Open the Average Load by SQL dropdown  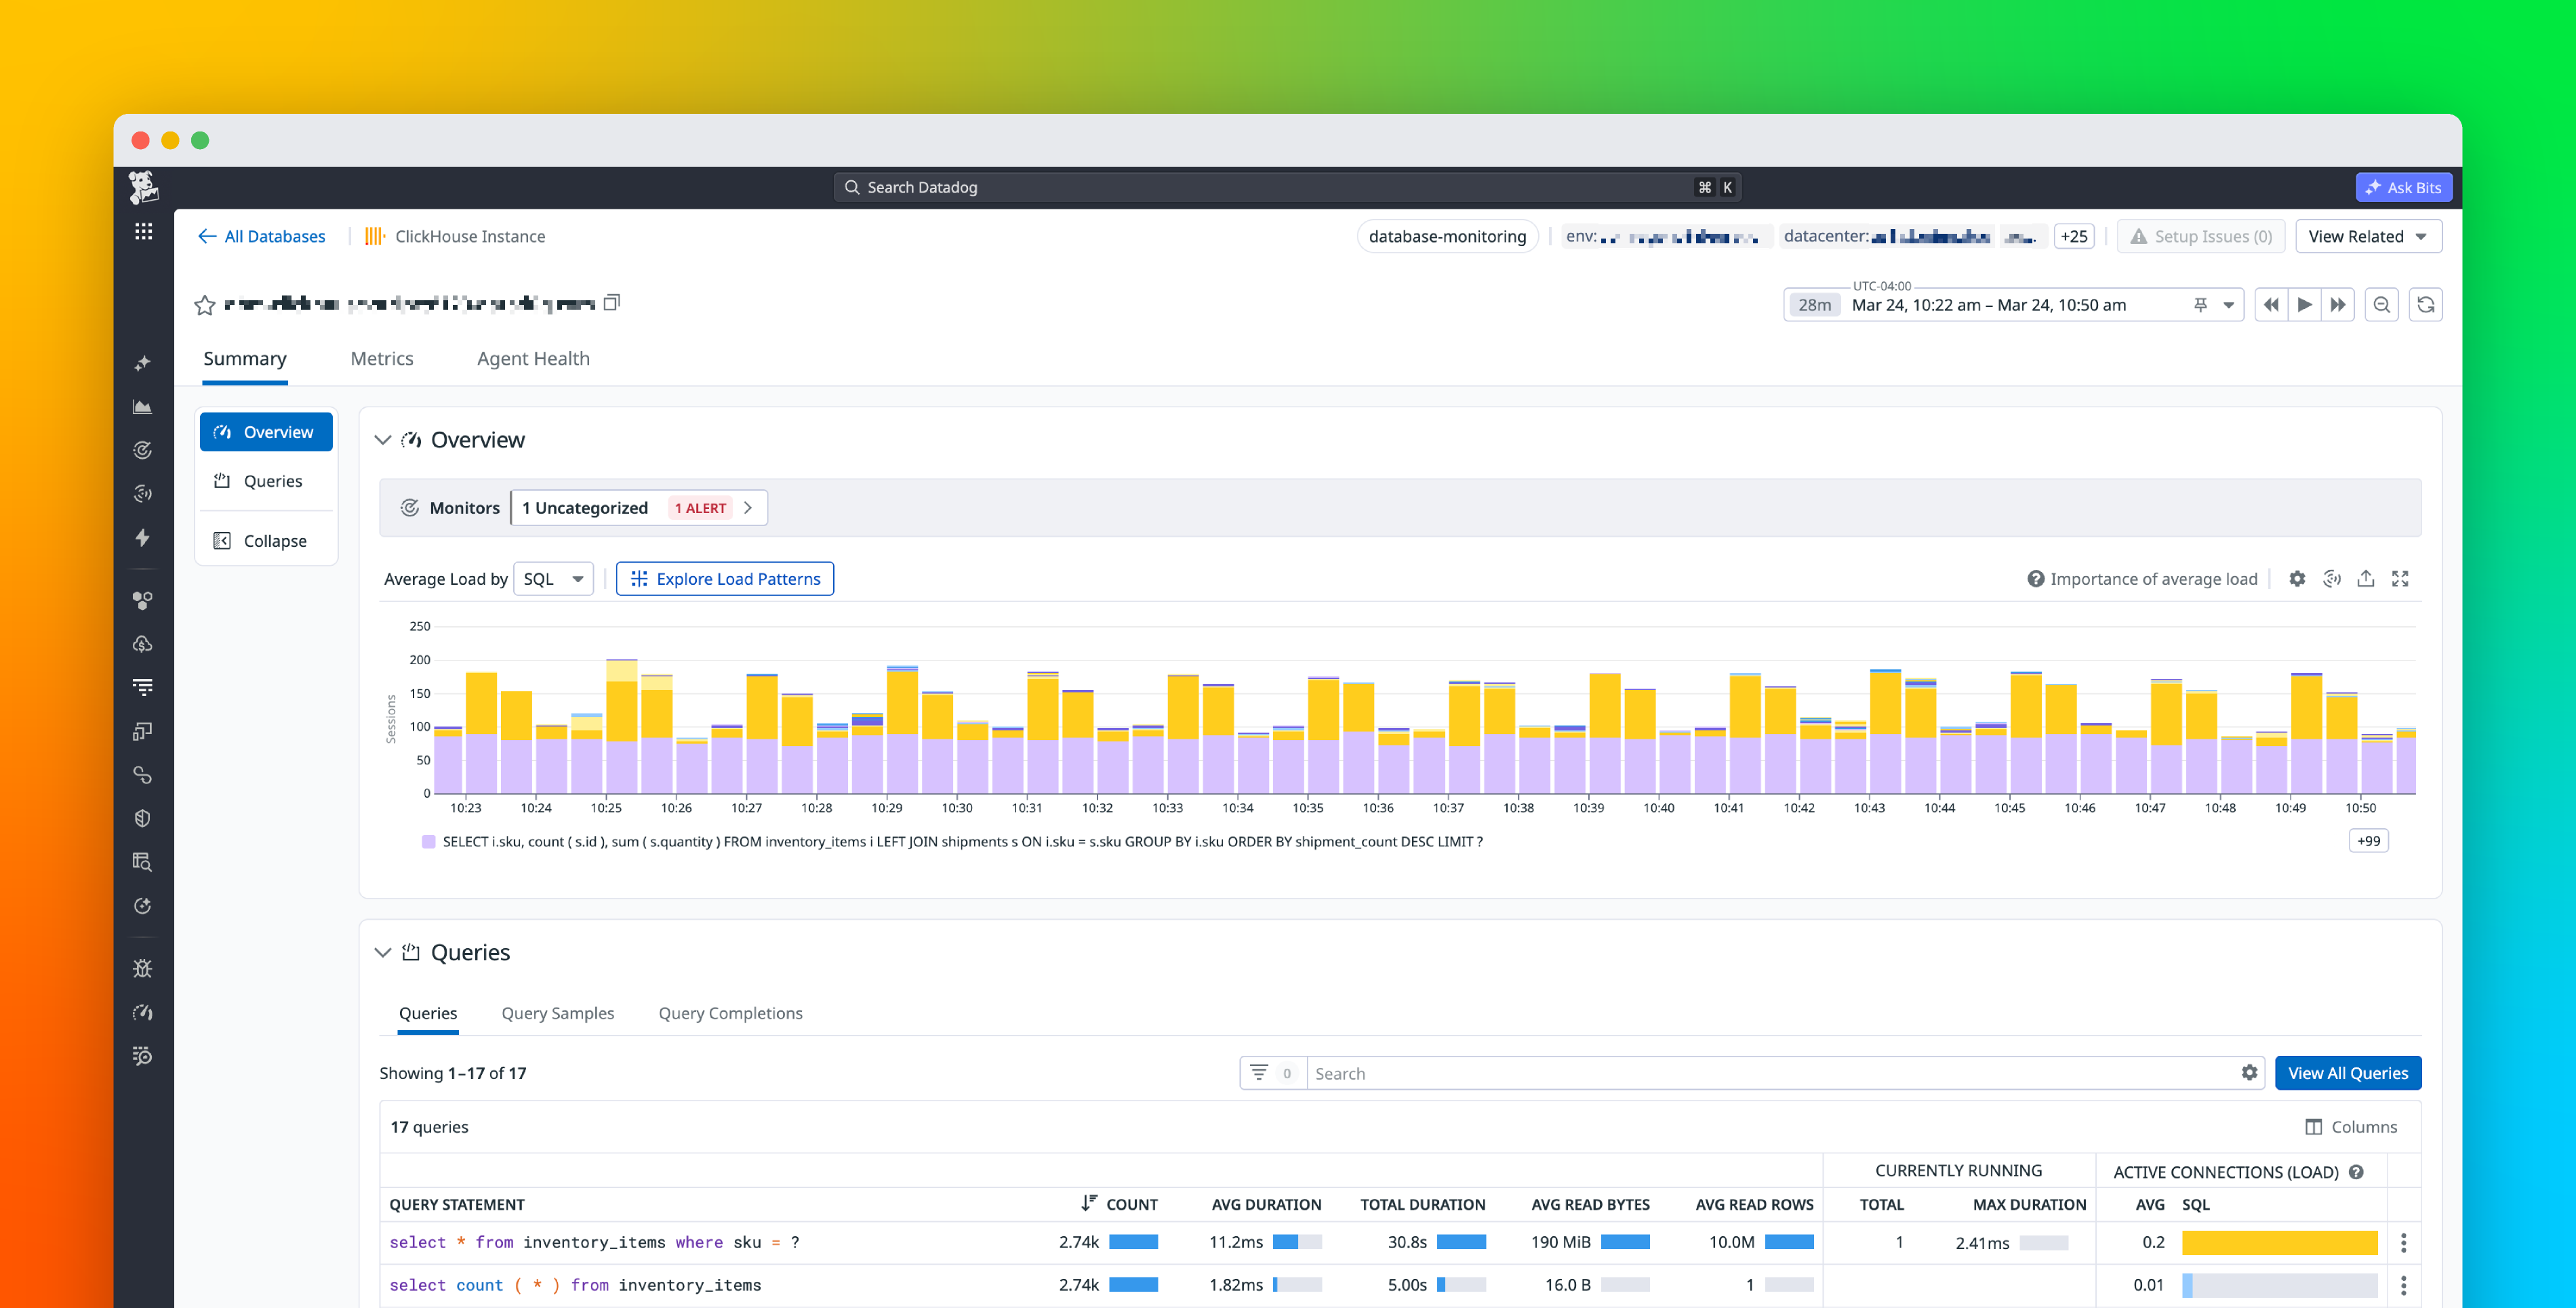(552, 578)
